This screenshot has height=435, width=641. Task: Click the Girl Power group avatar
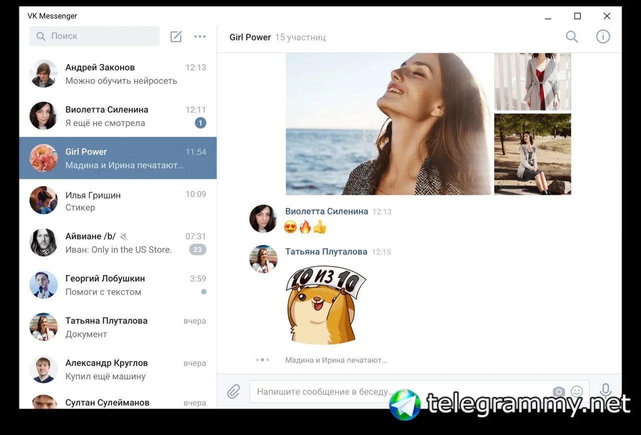(x=44, y=158)
